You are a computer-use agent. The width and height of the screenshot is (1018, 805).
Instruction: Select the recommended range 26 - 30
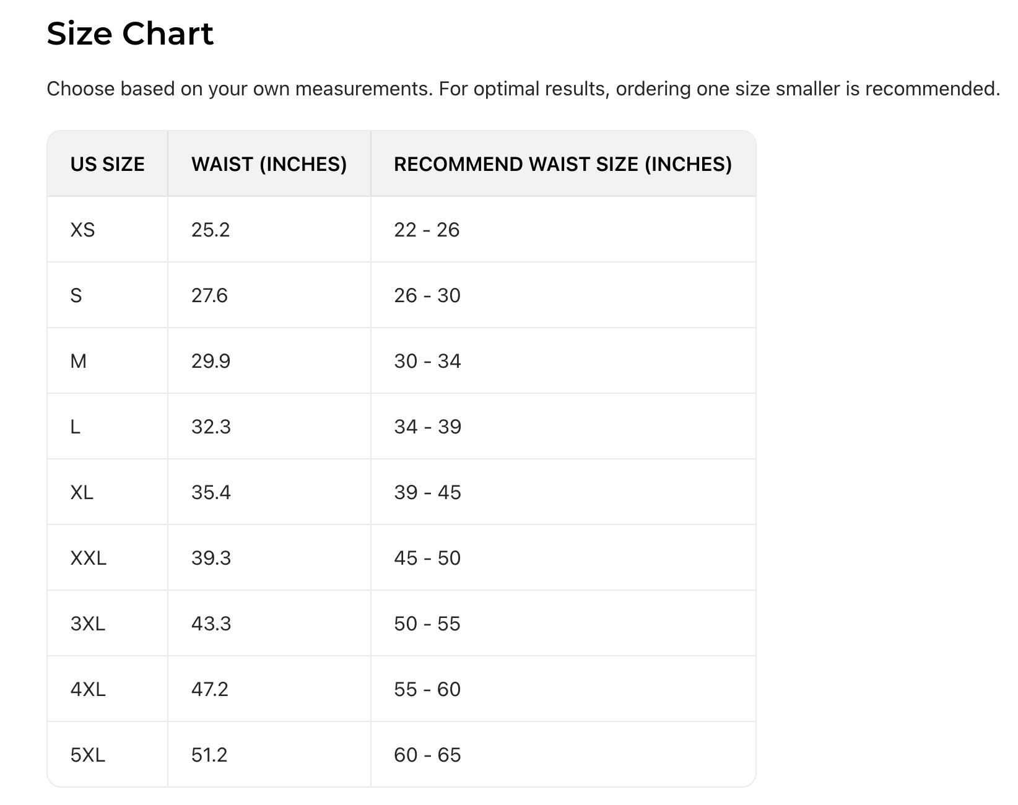[x=427, y=295]
